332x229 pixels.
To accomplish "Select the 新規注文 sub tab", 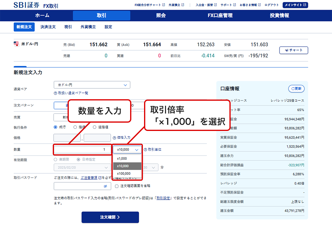I will coord(24,27).
